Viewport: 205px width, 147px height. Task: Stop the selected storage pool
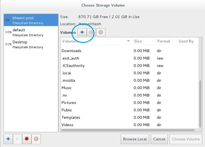tap(27, 139)
